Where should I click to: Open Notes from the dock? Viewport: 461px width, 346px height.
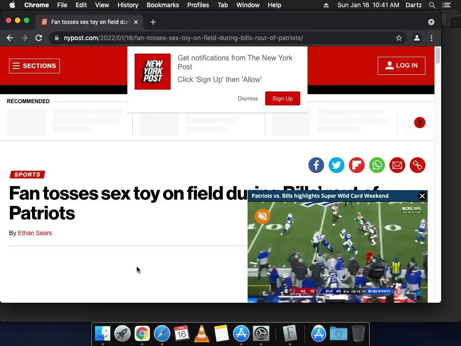(x=221, y=334)
